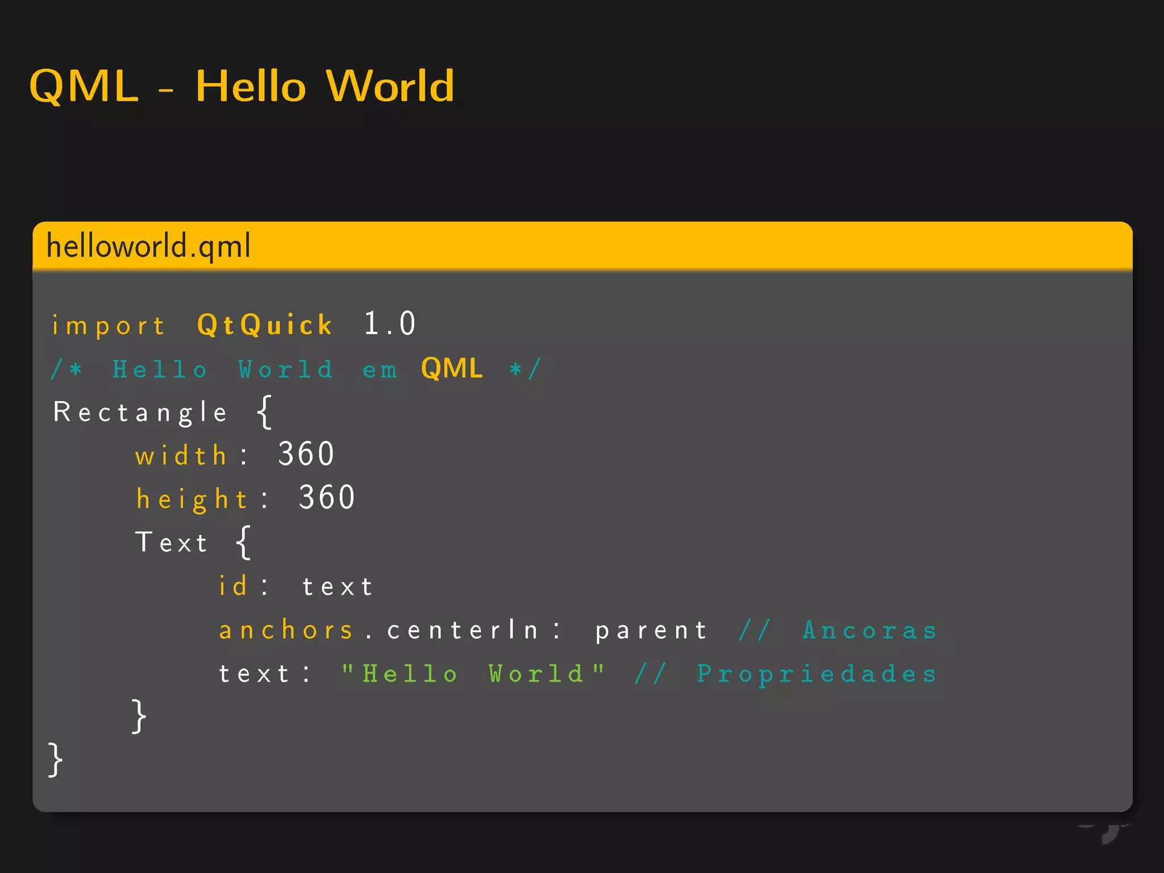Select the bold 'QtQuick' module name
The height and width of the screenshot is (873, 1164).
coord(264,326)
